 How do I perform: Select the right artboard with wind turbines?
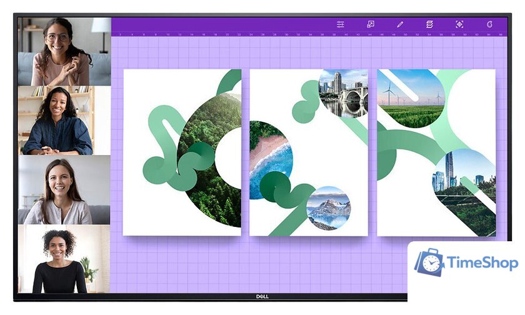coord(436,152)
